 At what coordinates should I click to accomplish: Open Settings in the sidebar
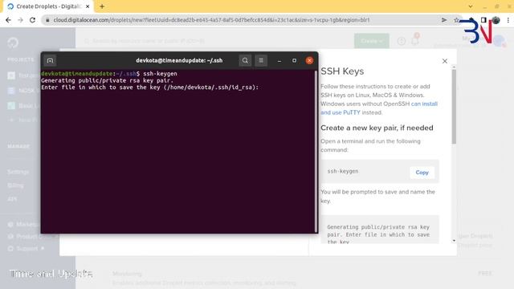pos(18,172)
